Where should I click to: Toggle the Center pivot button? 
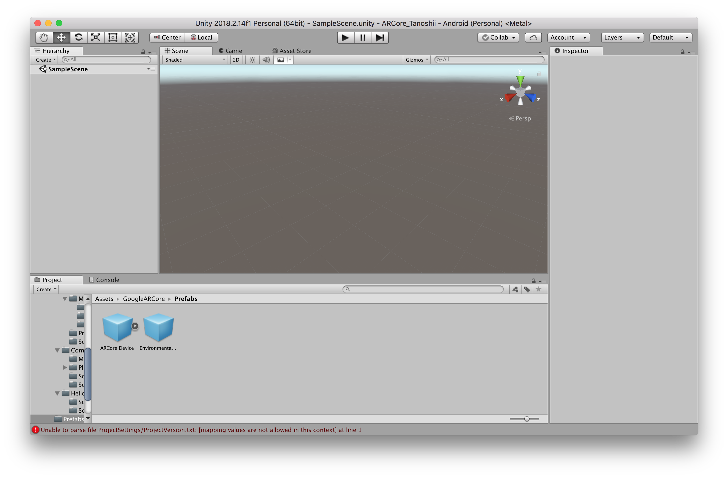click(x=167, y=38)
